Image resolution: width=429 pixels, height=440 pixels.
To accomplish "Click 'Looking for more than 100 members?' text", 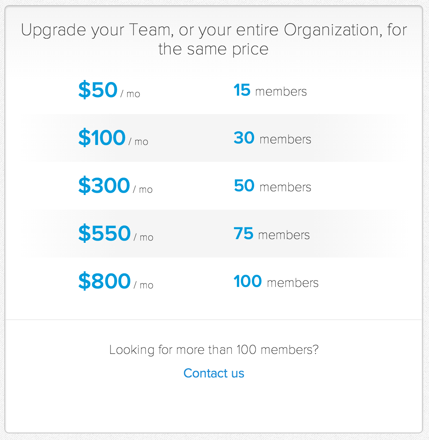I will (x=214, y=350).
